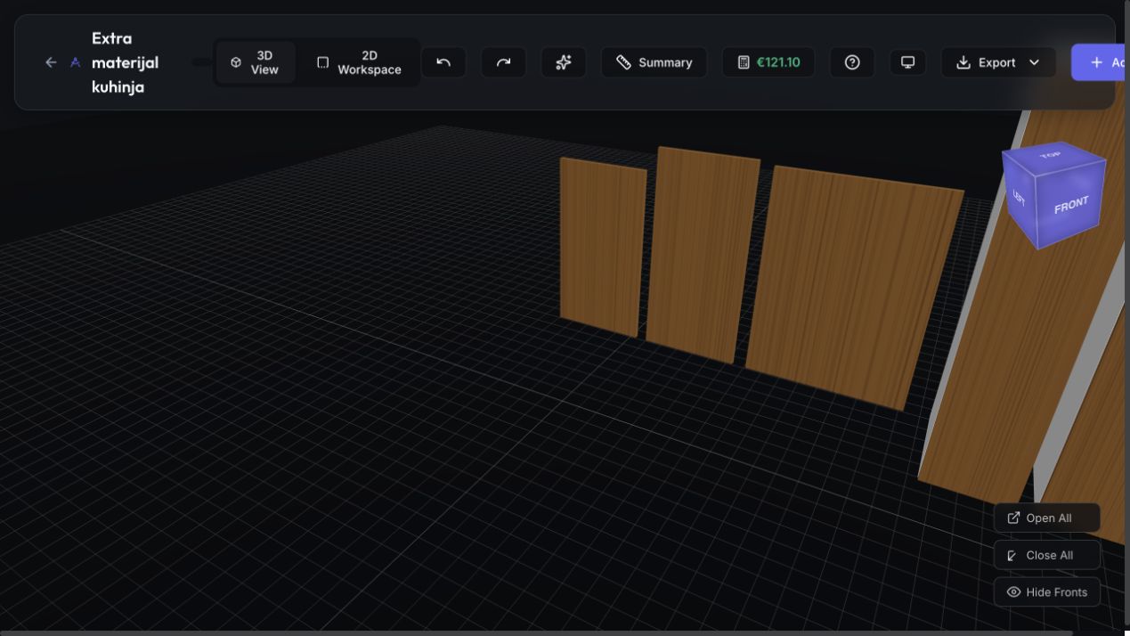1130x636 pixels.
Task: Click the horizontal scrollbar at the bottom
Action: coord(536,632)
